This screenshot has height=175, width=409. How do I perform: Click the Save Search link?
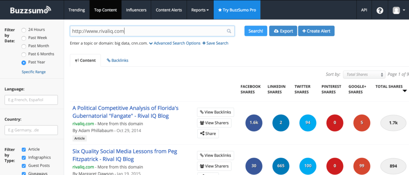[x=215, y=43]
